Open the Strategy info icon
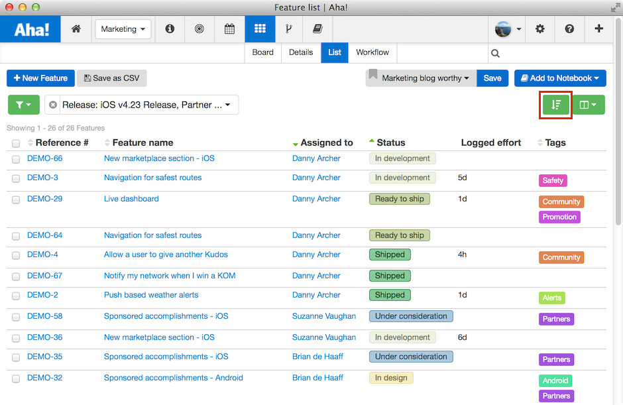 tap(170, 29)
